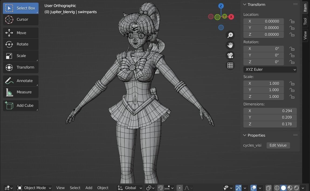Open the Add menu
The height and width of the screenshot is (191, 310).
pyautogui.click(x=89, y=188)
